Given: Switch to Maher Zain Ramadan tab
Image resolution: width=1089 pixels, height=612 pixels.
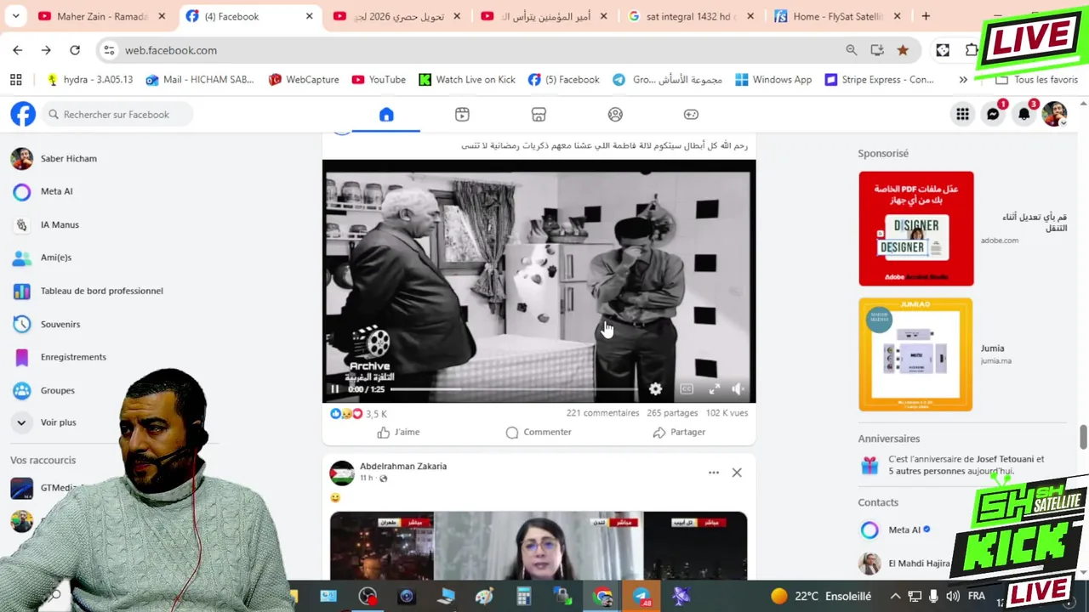Looking at the screenshot, I should (102, 16).
